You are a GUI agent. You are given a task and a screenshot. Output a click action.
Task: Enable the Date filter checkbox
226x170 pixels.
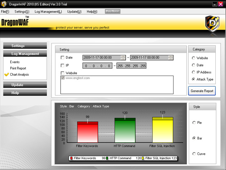coord(62,58)
